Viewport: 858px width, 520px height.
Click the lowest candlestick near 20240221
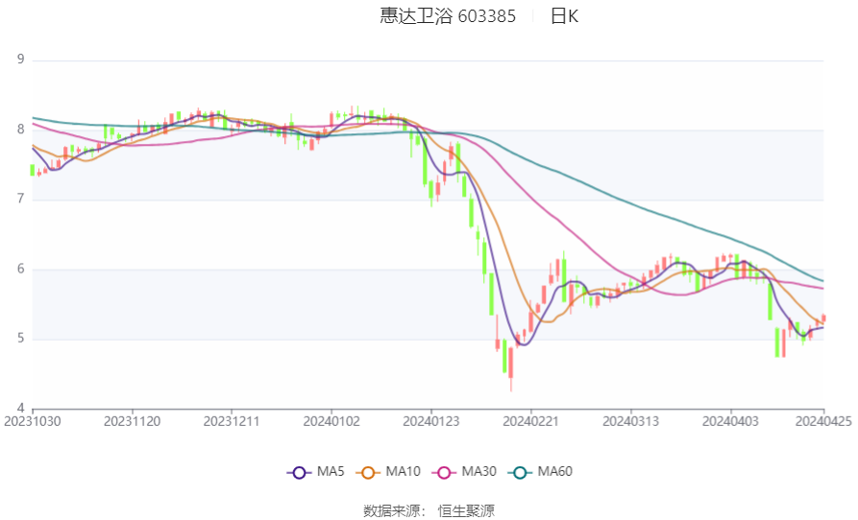(x=510, y=361)
